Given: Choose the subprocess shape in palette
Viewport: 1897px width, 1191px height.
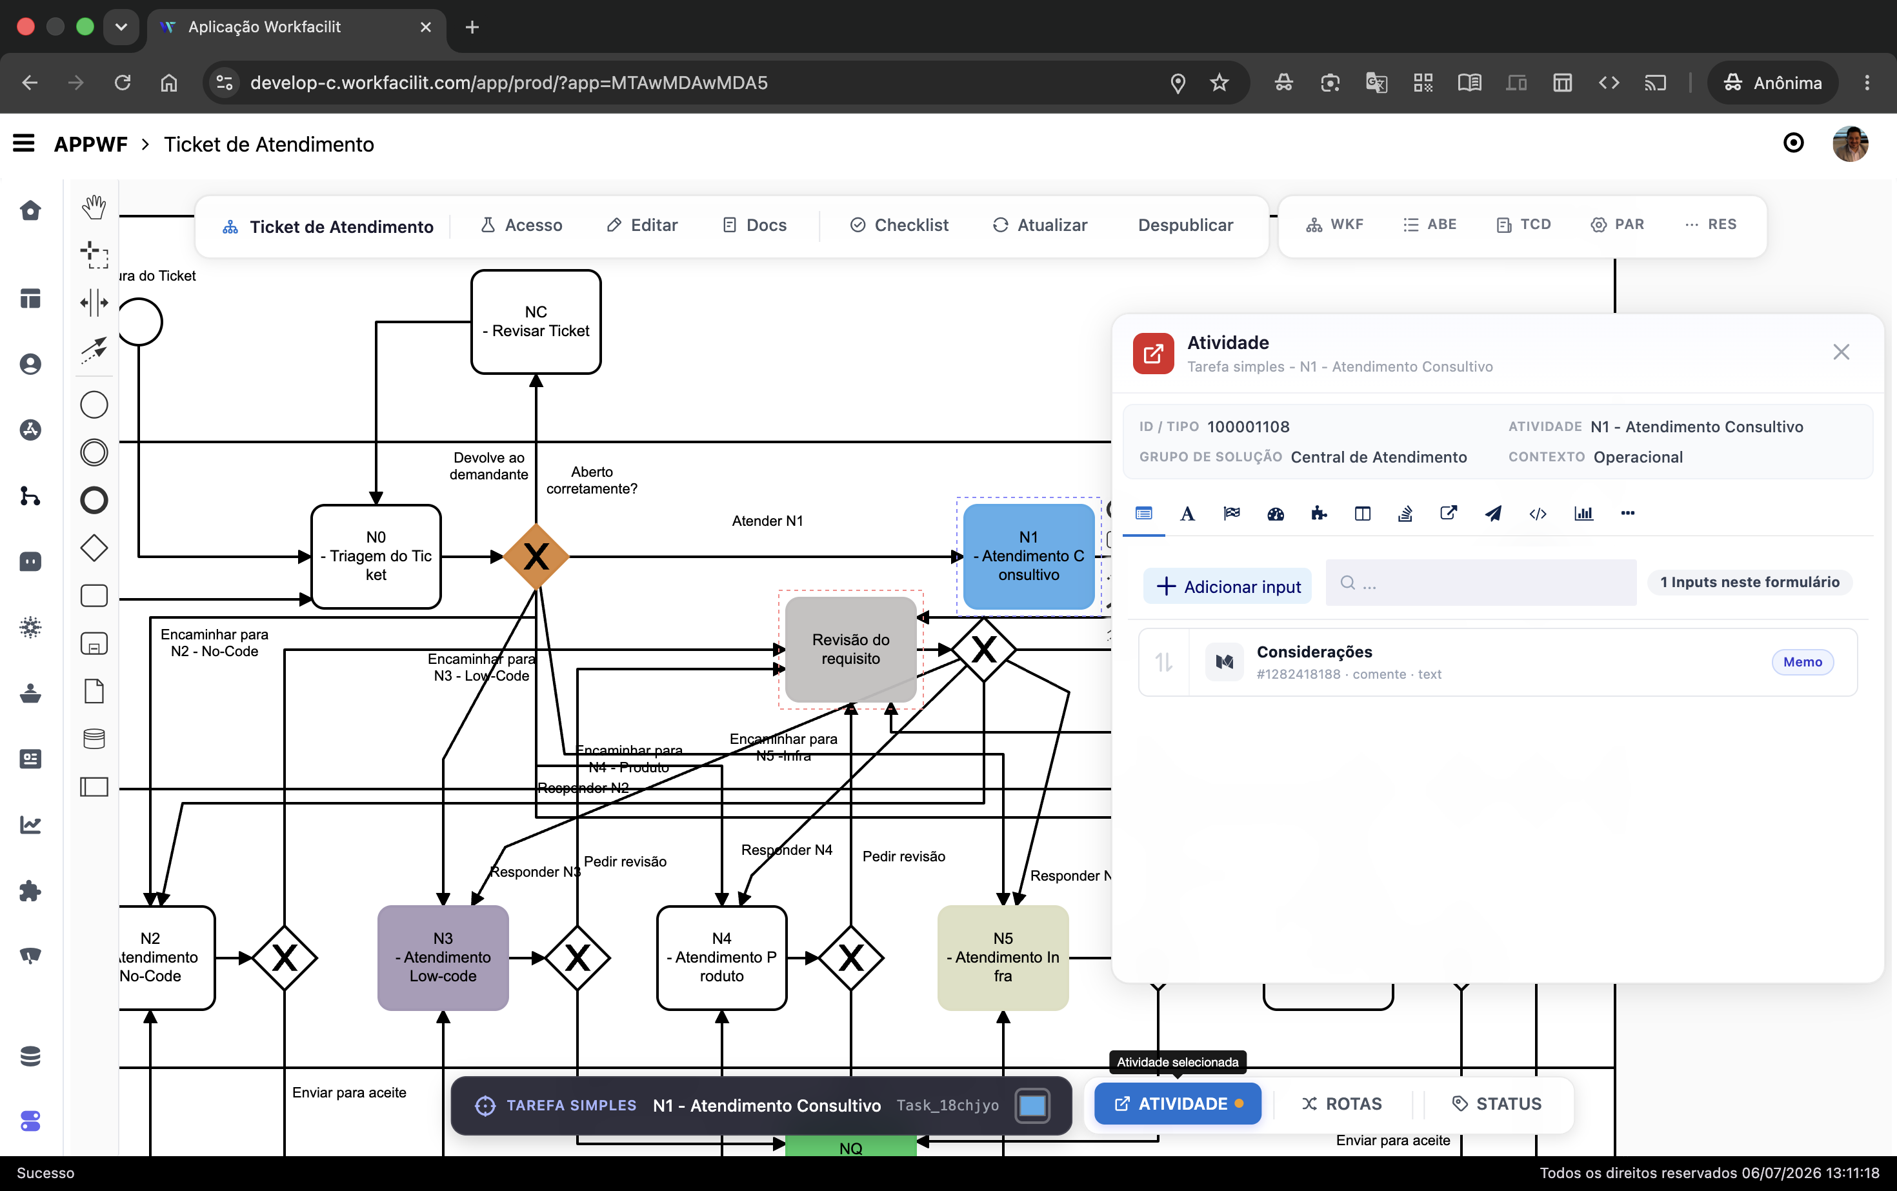Looking at the screenshot, I should (94, 643).
